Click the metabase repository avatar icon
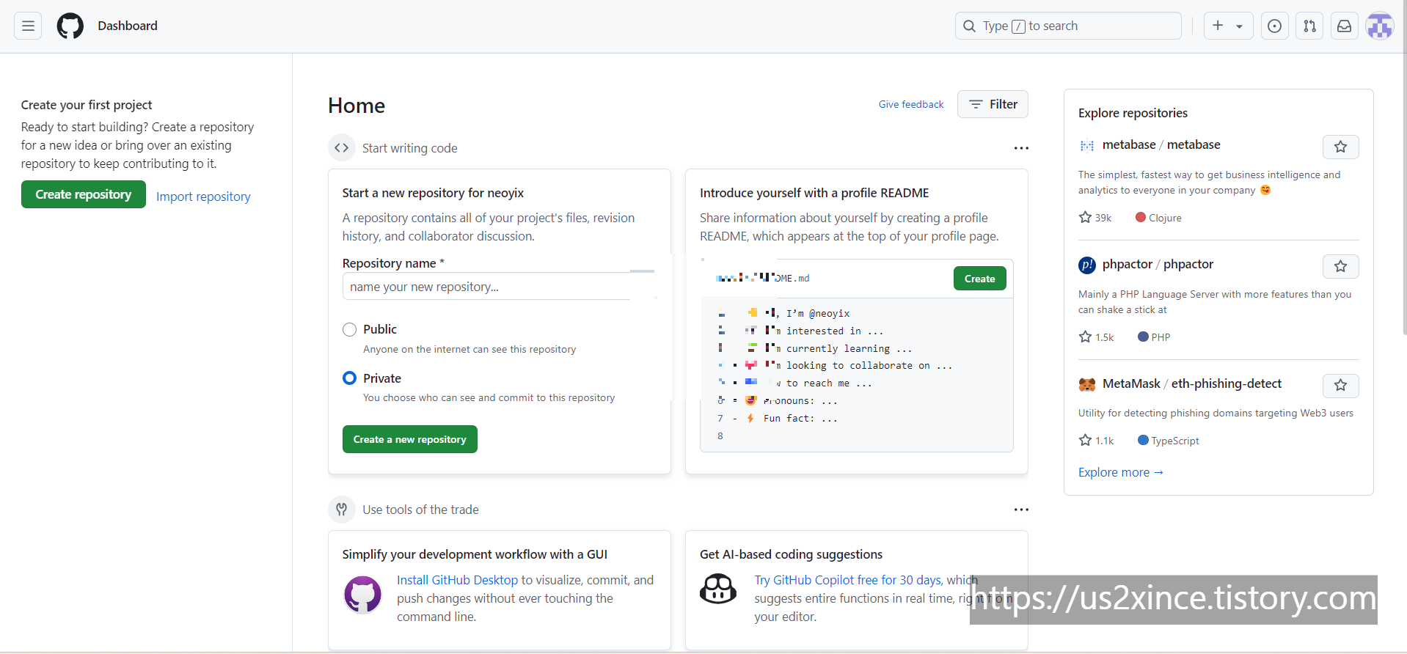Image resolution: width=1407 pixels, height=654 pixels. click(x=1087, y=145)
